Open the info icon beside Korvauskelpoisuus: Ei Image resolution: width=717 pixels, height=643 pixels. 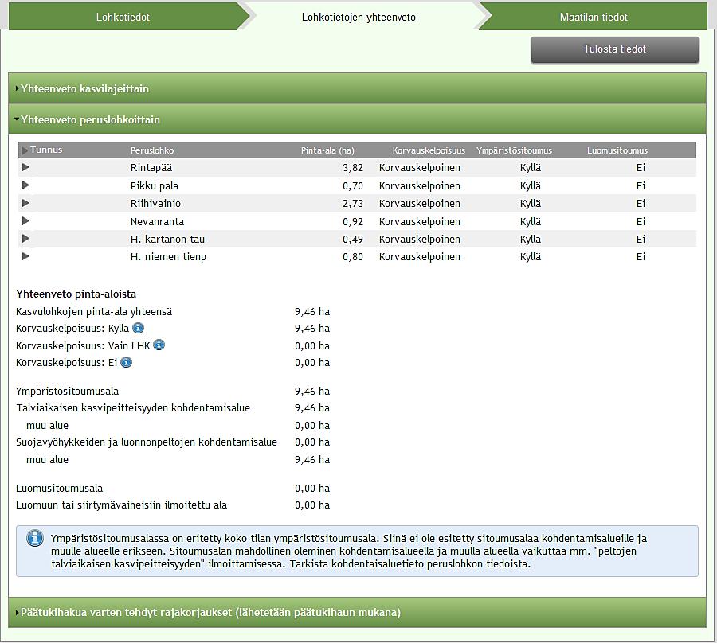126,362
